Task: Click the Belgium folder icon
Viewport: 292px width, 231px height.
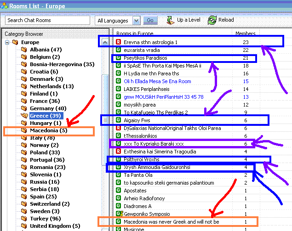Action: point(24,57)
